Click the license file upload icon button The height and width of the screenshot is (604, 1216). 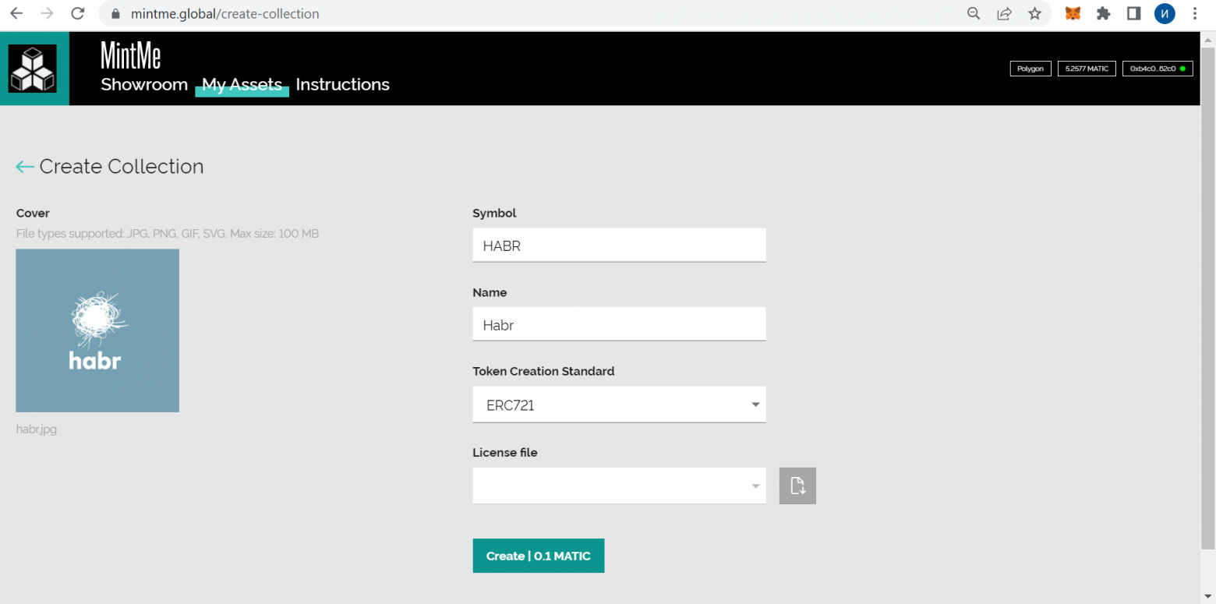click(x=797, y=486)
